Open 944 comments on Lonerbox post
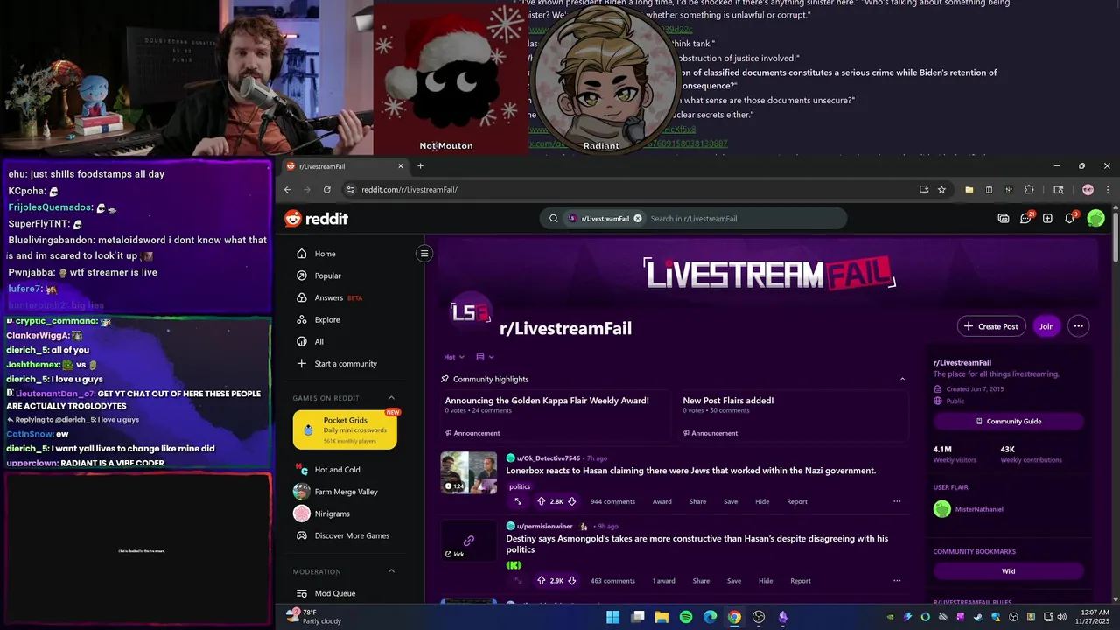Screen dimensions: 1120x630 click(x=612, y=501)
